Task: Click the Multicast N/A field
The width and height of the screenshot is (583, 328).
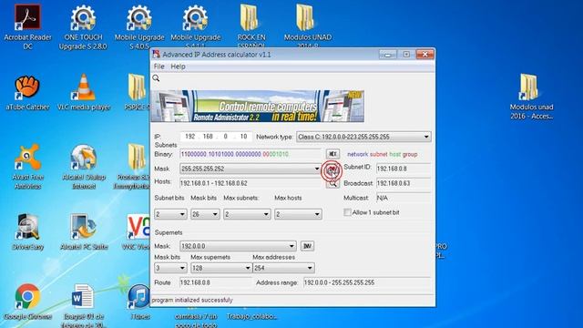Action: [404, 198]
